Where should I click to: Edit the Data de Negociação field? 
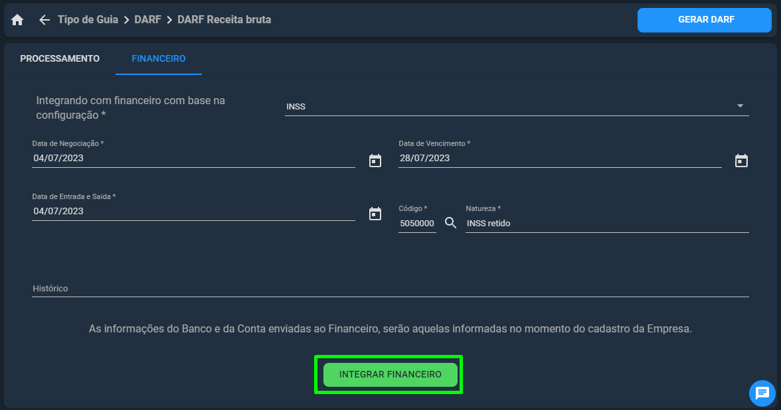tap(193, 158)
